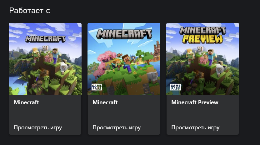Select 'Просмотреть игру' under the middle Minecraft card

tap(117, 127)
